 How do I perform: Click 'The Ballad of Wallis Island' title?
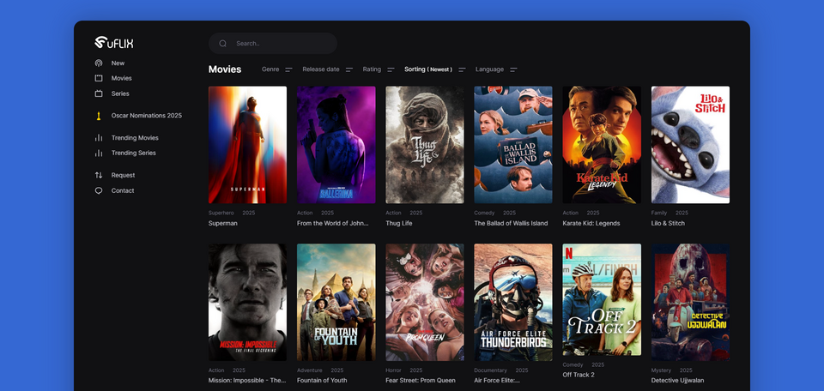click(x=511, y=223)
